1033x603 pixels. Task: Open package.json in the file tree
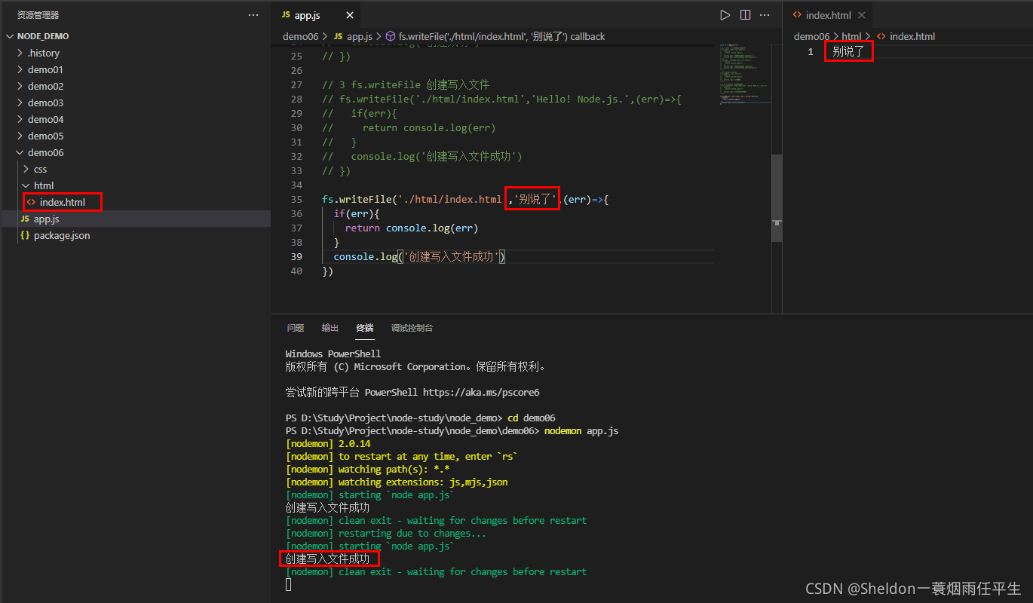(x=61, y=235)
